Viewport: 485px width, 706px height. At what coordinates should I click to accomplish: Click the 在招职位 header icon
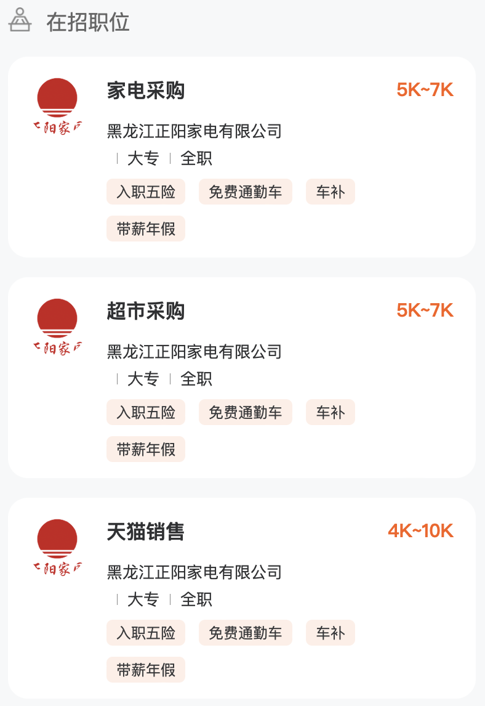20,20
